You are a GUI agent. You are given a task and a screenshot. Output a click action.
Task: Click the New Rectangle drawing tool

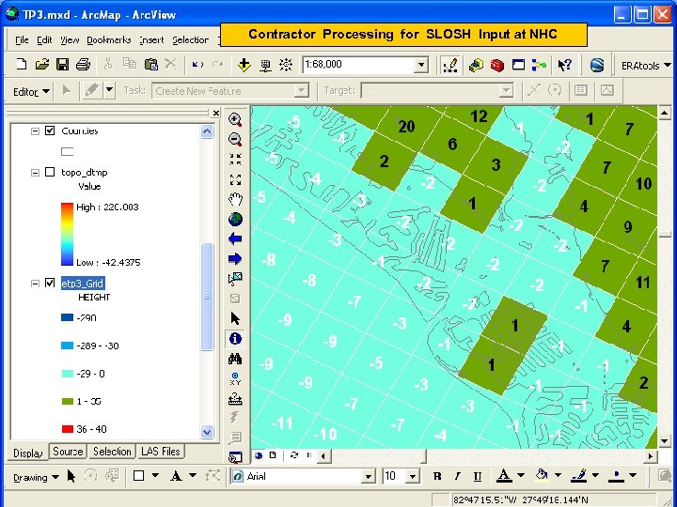[x=138, y=476]
